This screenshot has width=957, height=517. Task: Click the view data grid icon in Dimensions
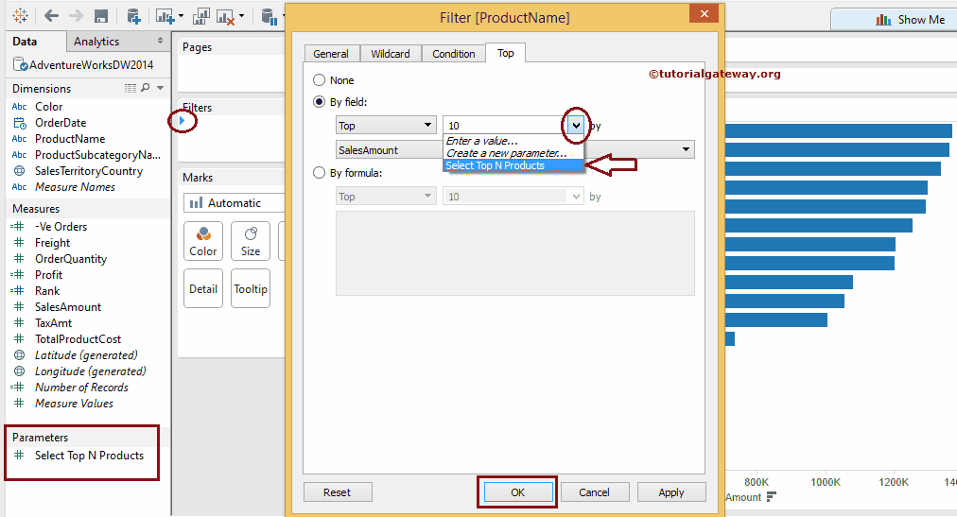[130, 88]
